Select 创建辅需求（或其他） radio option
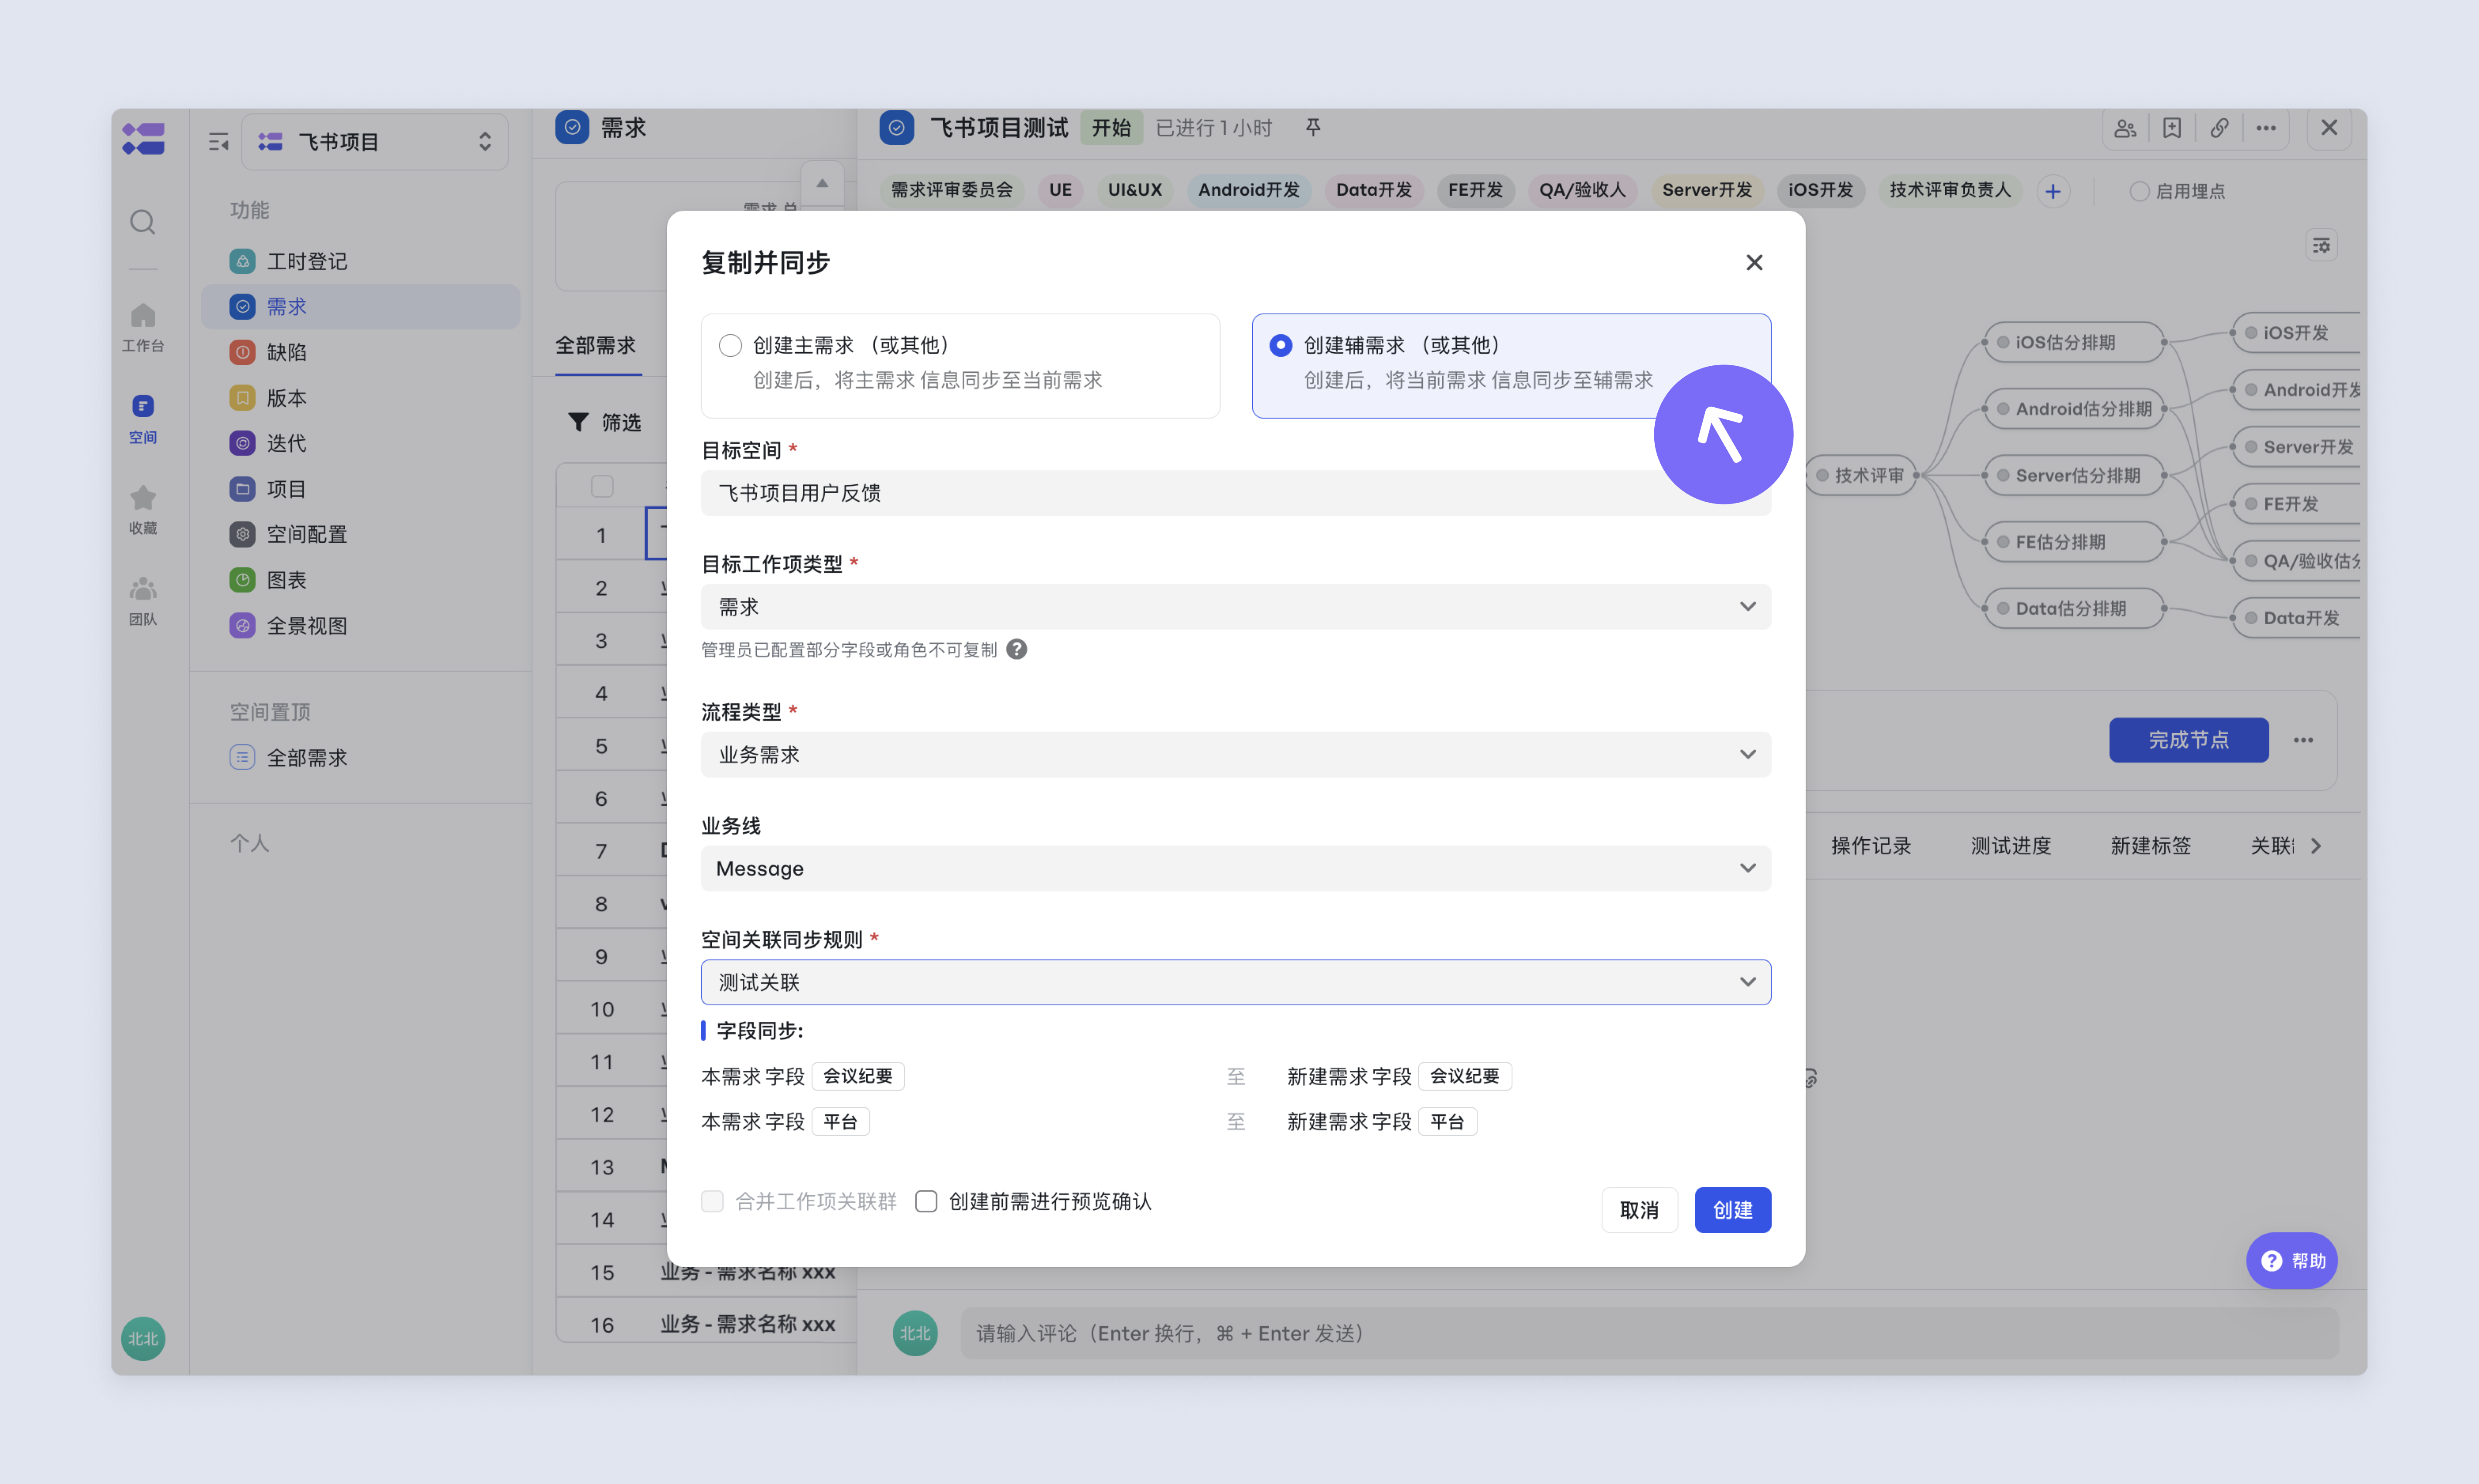Screen dimensions: 2479x1484 pyautogui.click(x=1280, y=345)
